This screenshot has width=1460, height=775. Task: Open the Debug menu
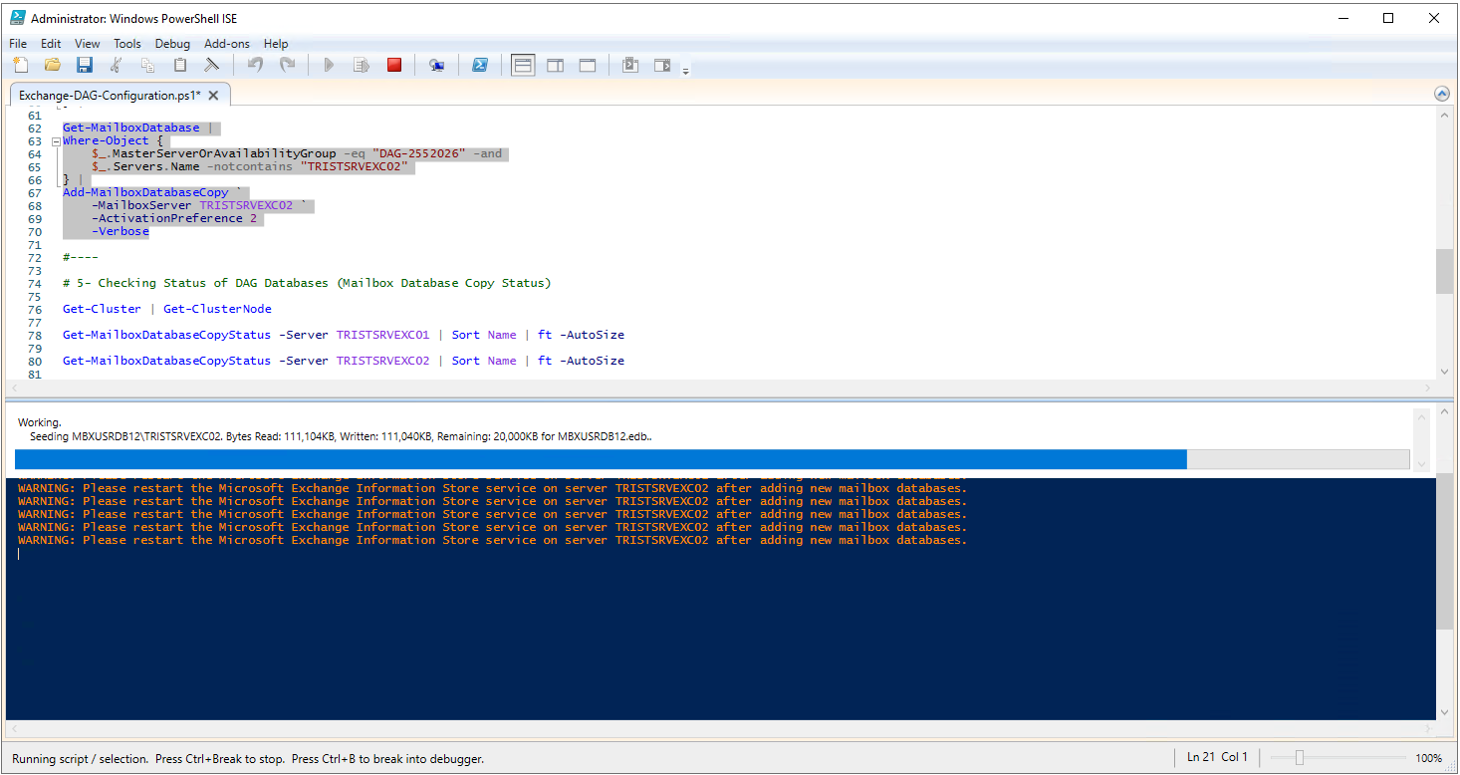172,44
